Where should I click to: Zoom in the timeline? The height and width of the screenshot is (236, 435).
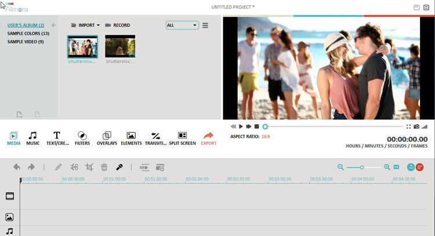[387, 167]
